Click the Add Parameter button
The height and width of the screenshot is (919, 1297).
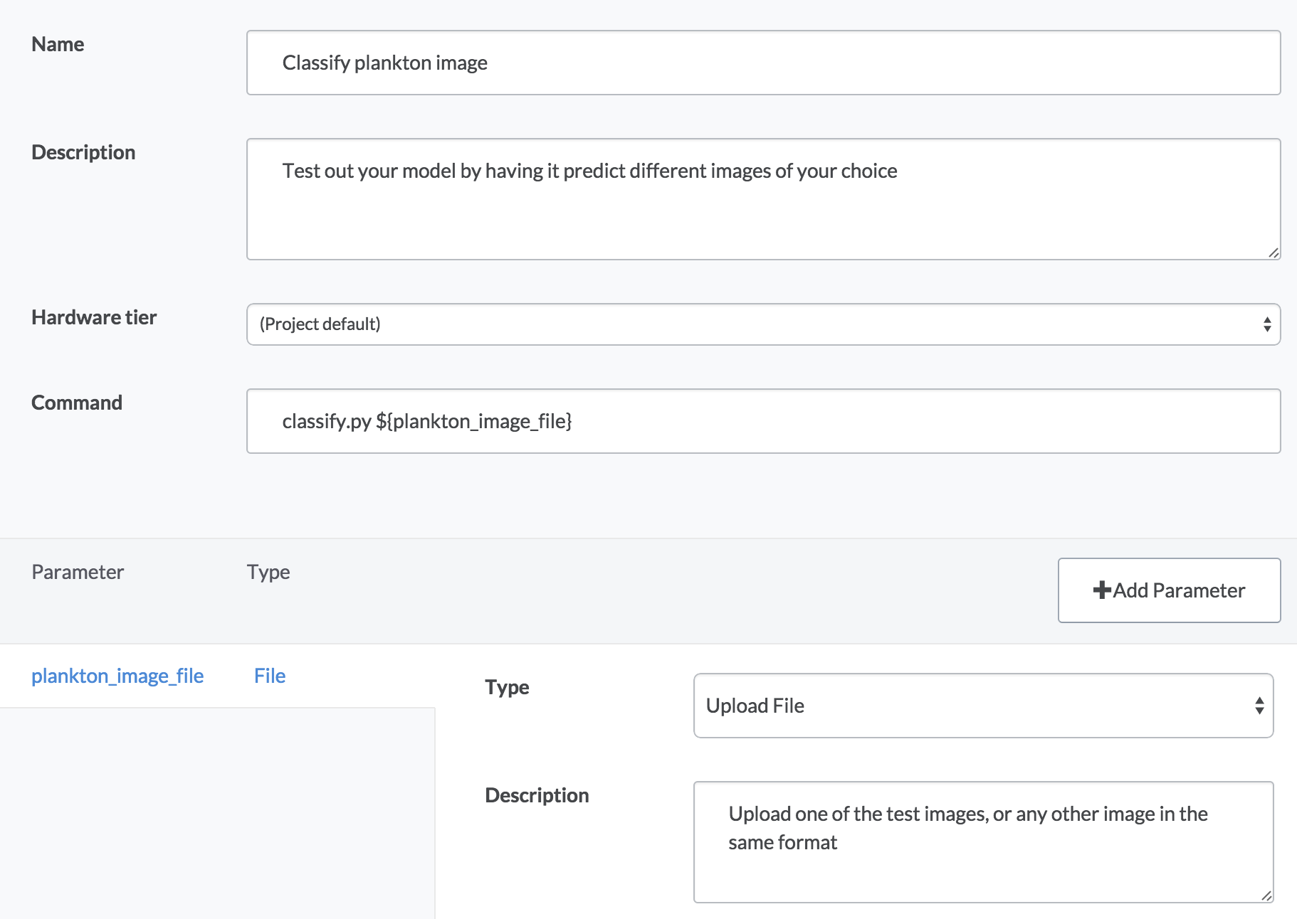(x=1169, y=590)
